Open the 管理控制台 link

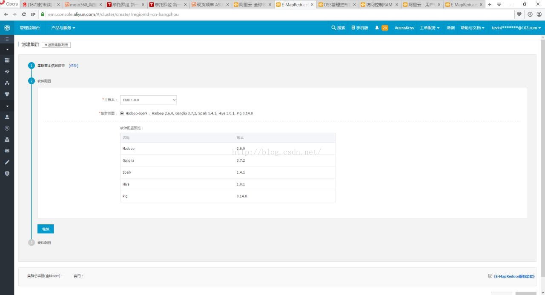pos(30,28)
